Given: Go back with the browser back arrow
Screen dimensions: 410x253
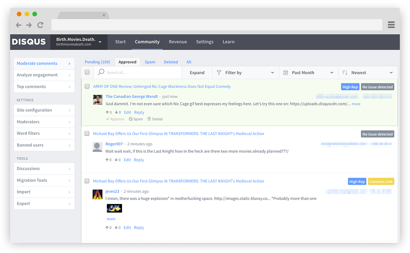Looking at the screenshot, I should click(x=19, y=25).
